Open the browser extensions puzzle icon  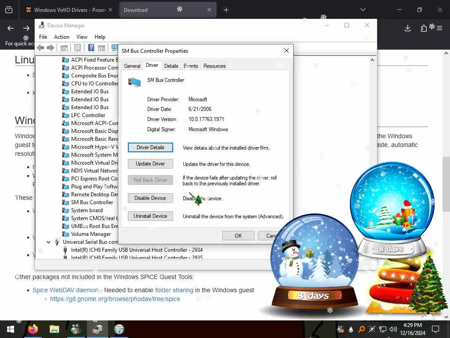424,28
